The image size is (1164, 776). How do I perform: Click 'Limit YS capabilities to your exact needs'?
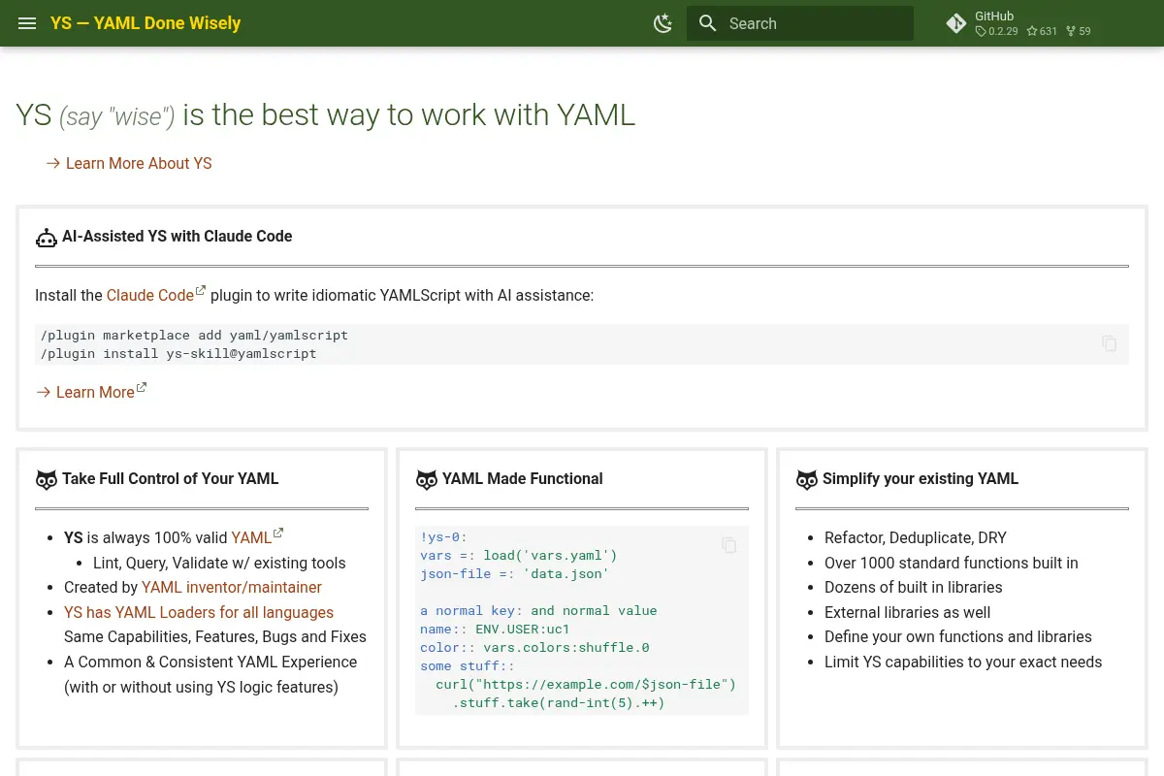click(963, 662)
